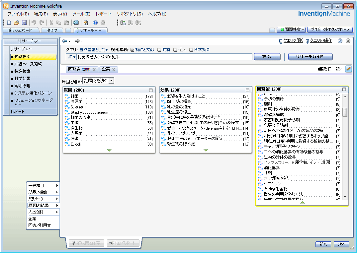Click the Cut scissors toolbar icon
The width and height of the screenshot is (357, 253).
[51, 23]
